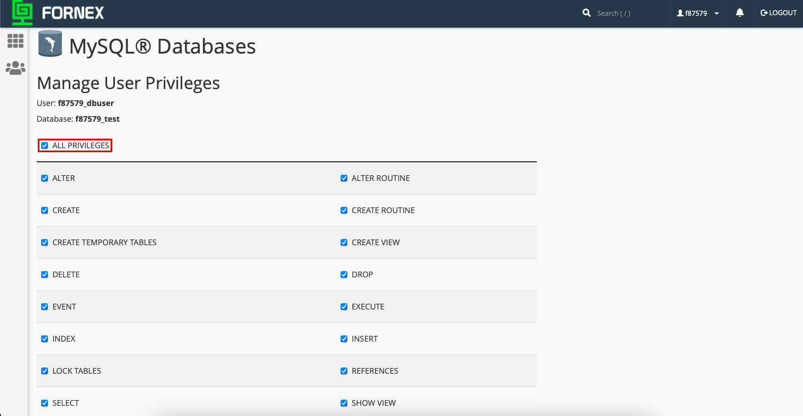This screenshot has height=416, width=803.
Task: Open the f87579 user dropdown
Action: [x=698, y=13]
